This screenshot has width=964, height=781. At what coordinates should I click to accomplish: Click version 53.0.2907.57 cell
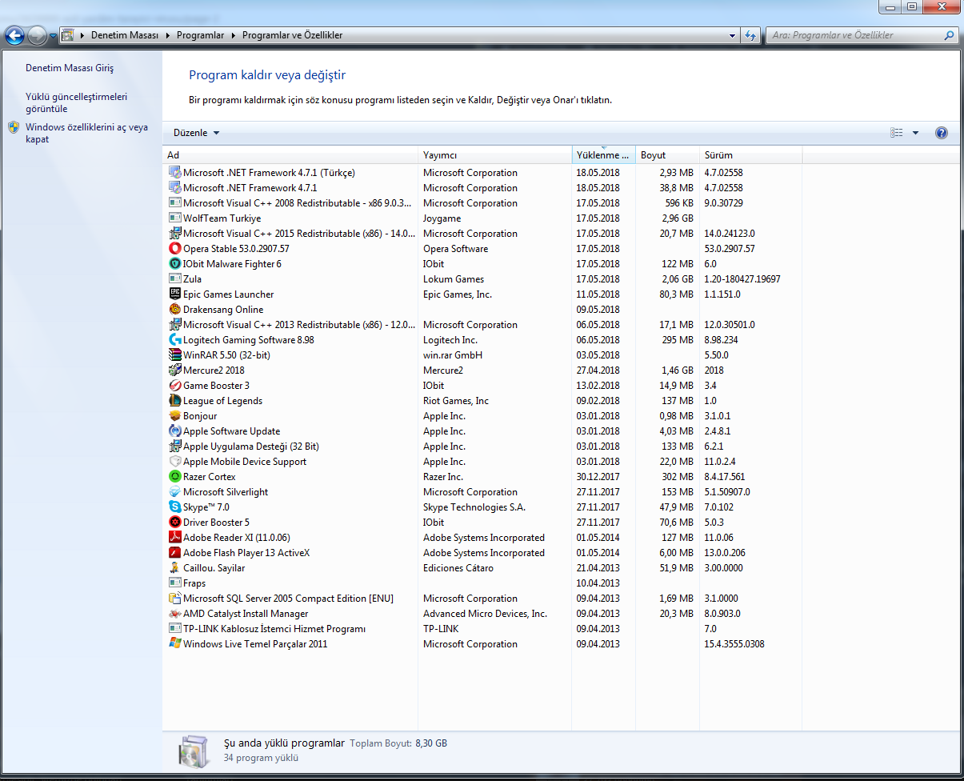point(729,249)
